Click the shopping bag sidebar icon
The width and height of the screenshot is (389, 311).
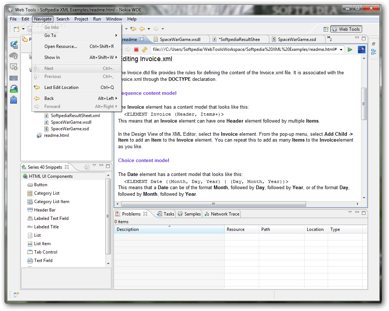coord(14,100)
